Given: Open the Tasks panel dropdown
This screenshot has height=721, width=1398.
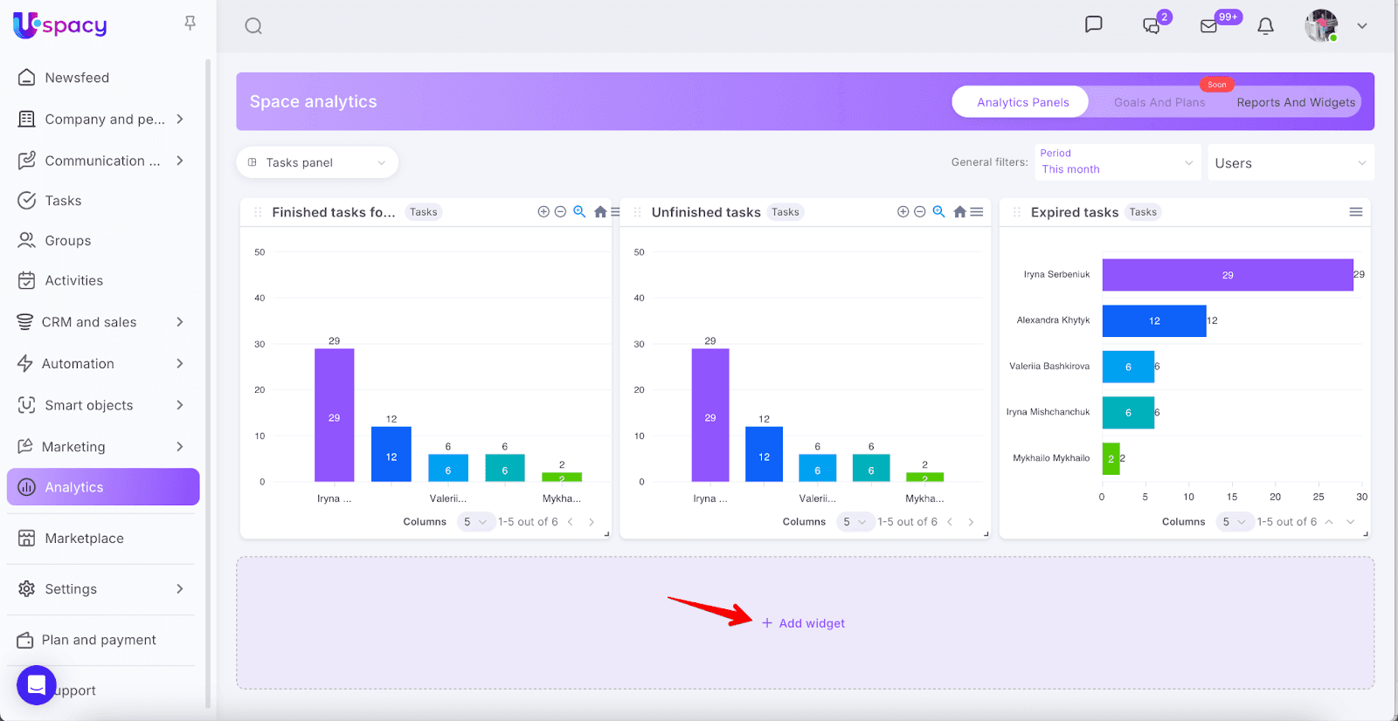Looking at the screenshot, I should [x=317, y=162].
